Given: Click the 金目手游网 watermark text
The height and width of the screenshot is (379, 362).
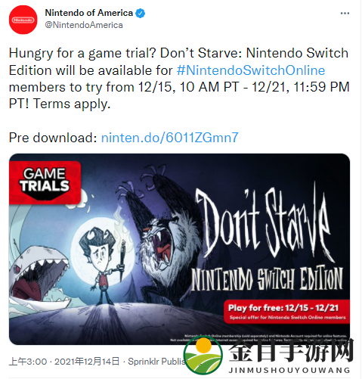Looking at the screenshot, I should [291, 351].
